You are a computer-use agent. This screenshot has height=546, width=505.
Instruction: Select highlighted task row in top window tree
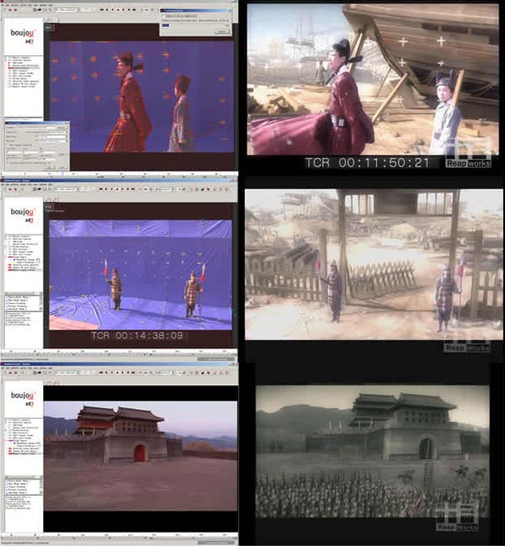coord(24,68)
